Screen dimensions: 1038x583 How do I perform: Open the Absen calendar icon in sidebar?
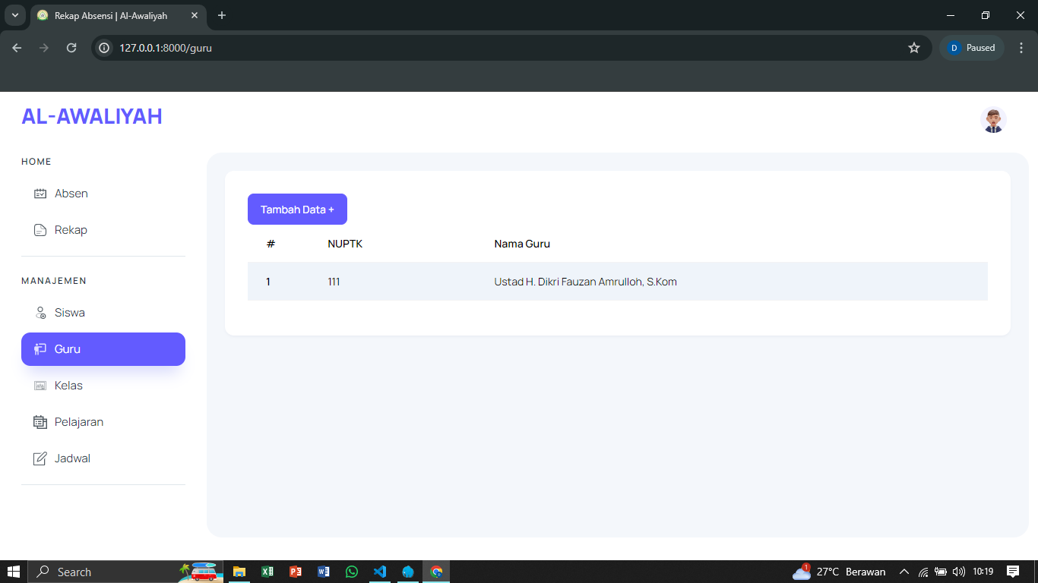point(40,194)
